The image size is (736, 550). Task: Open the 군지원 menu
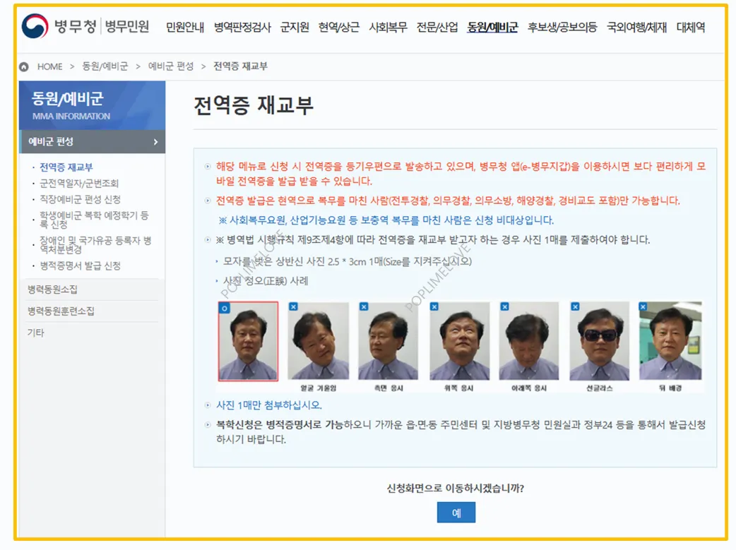click(x=295, y=28)
